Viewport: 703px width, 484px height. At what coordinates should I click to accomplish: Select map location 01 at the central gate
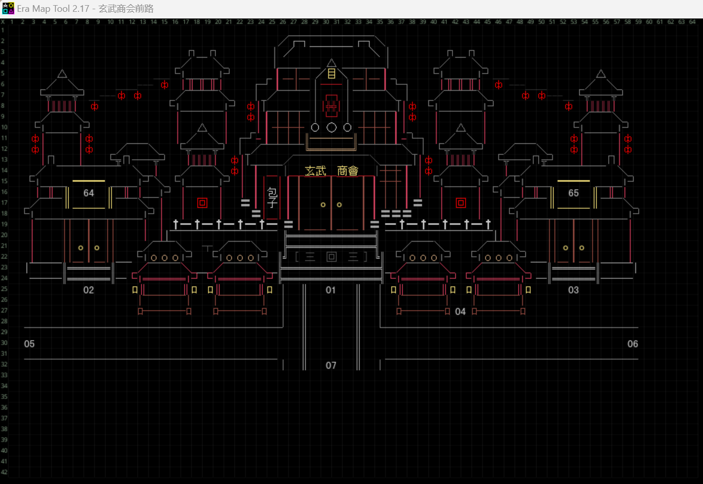(x=331, y=291)
